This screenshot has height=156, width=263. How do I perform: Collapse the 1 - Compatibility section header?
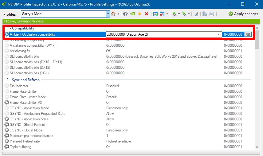point(20,28)
